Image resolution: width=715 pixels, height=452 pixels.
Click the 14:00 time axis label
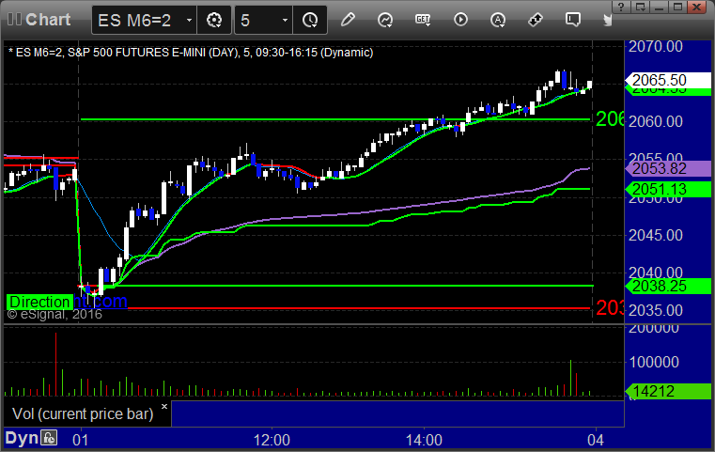coord(424,440)
